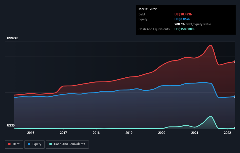
Task: Click the 2018 x-axis label
Action: [x=96, y=133]
